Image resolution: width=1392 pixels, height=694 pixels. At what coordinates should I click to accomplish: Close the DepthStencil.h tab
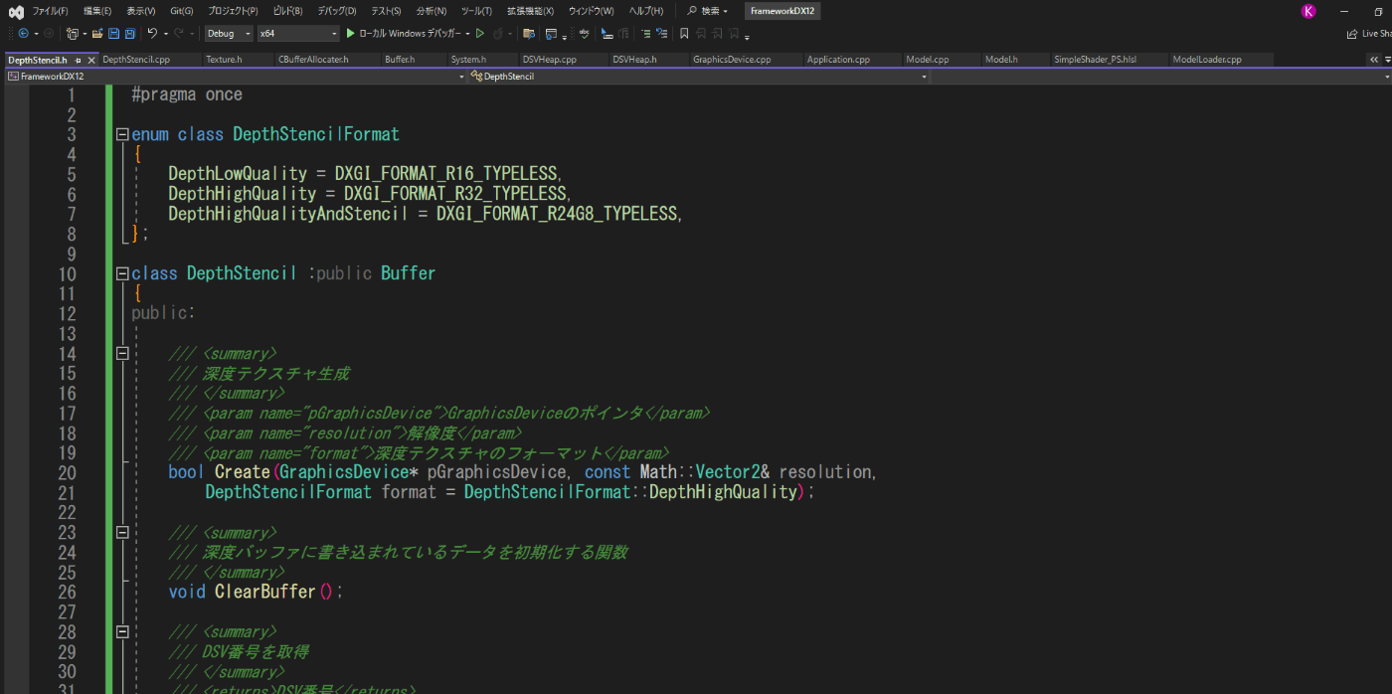(90, 60)
